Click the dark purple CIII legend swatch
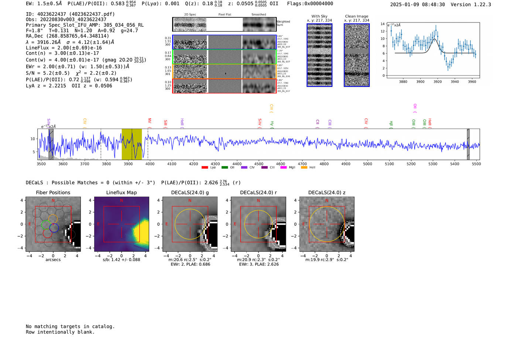 (264, 167)
